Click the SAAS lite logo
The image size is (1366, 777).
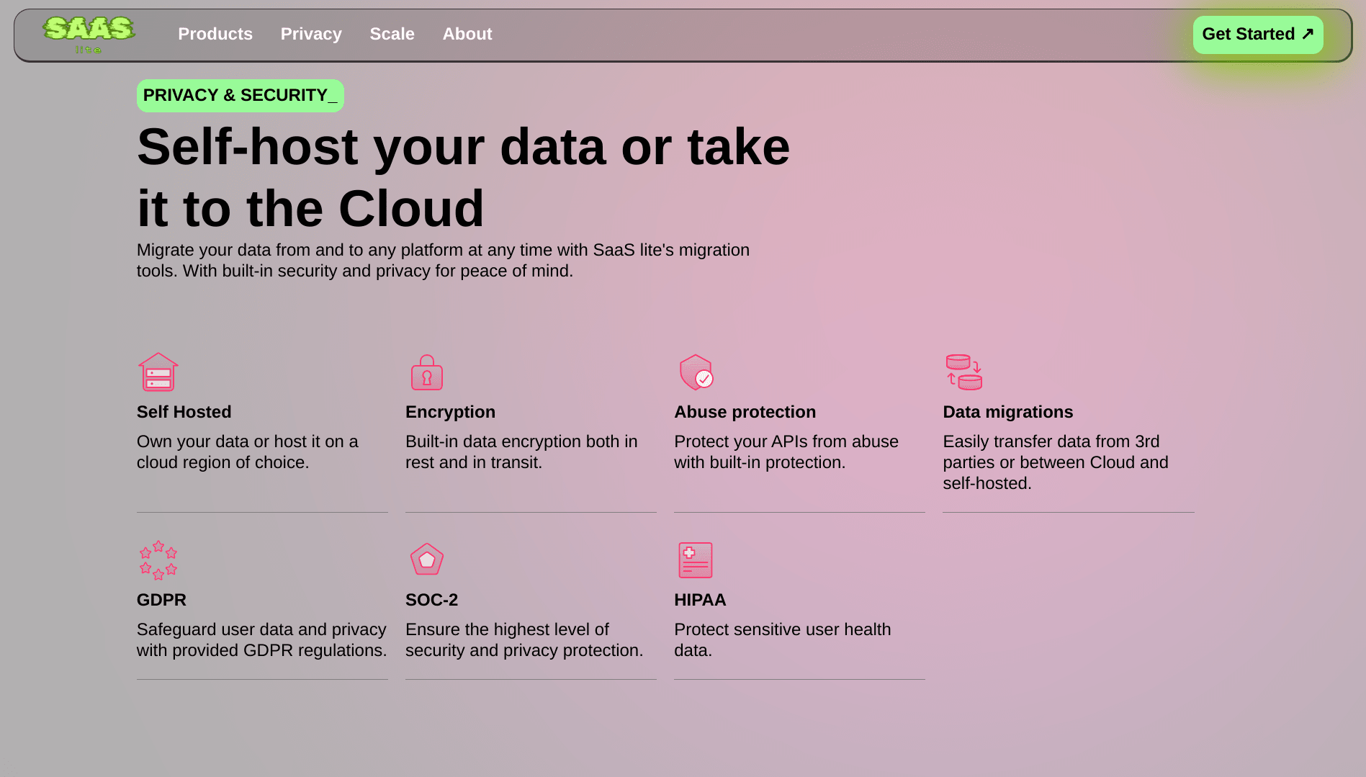point(89,35)
